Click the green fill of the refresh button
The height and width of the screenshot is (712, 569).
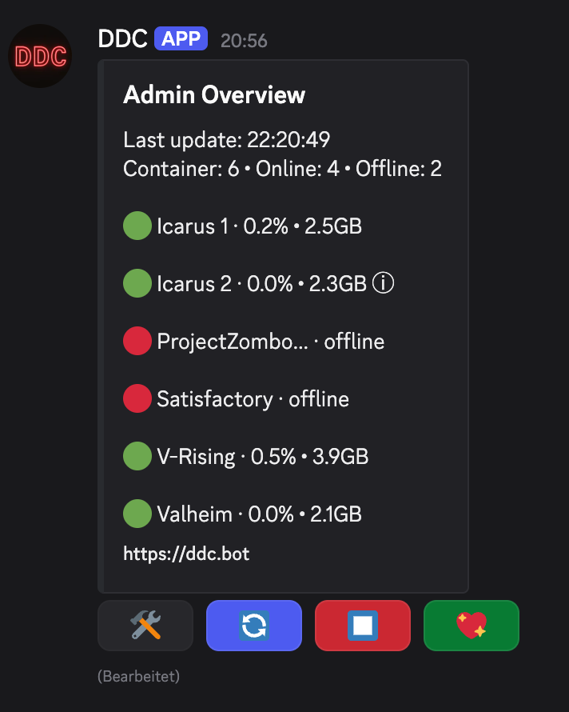click(253, 626)
